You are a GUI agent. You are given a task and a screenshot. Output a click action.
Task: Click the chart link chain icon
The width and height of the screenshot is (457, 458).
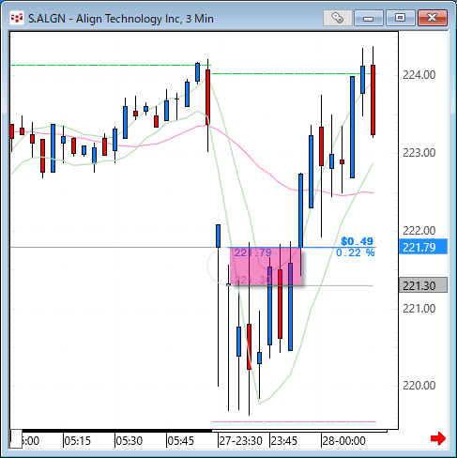pyautogui.click(x=337, y=18)
